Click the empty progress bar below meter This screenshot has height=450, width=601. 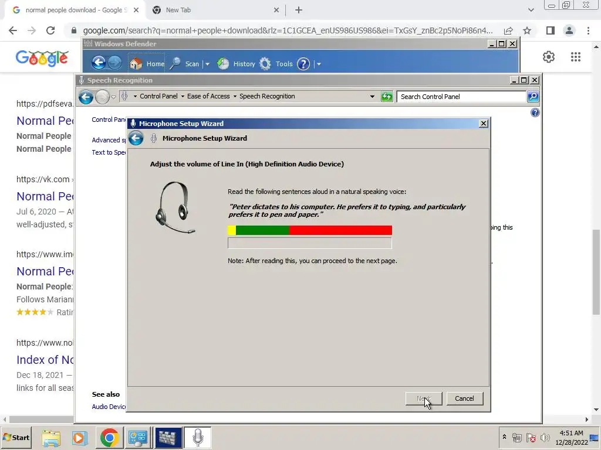point(310,243)
